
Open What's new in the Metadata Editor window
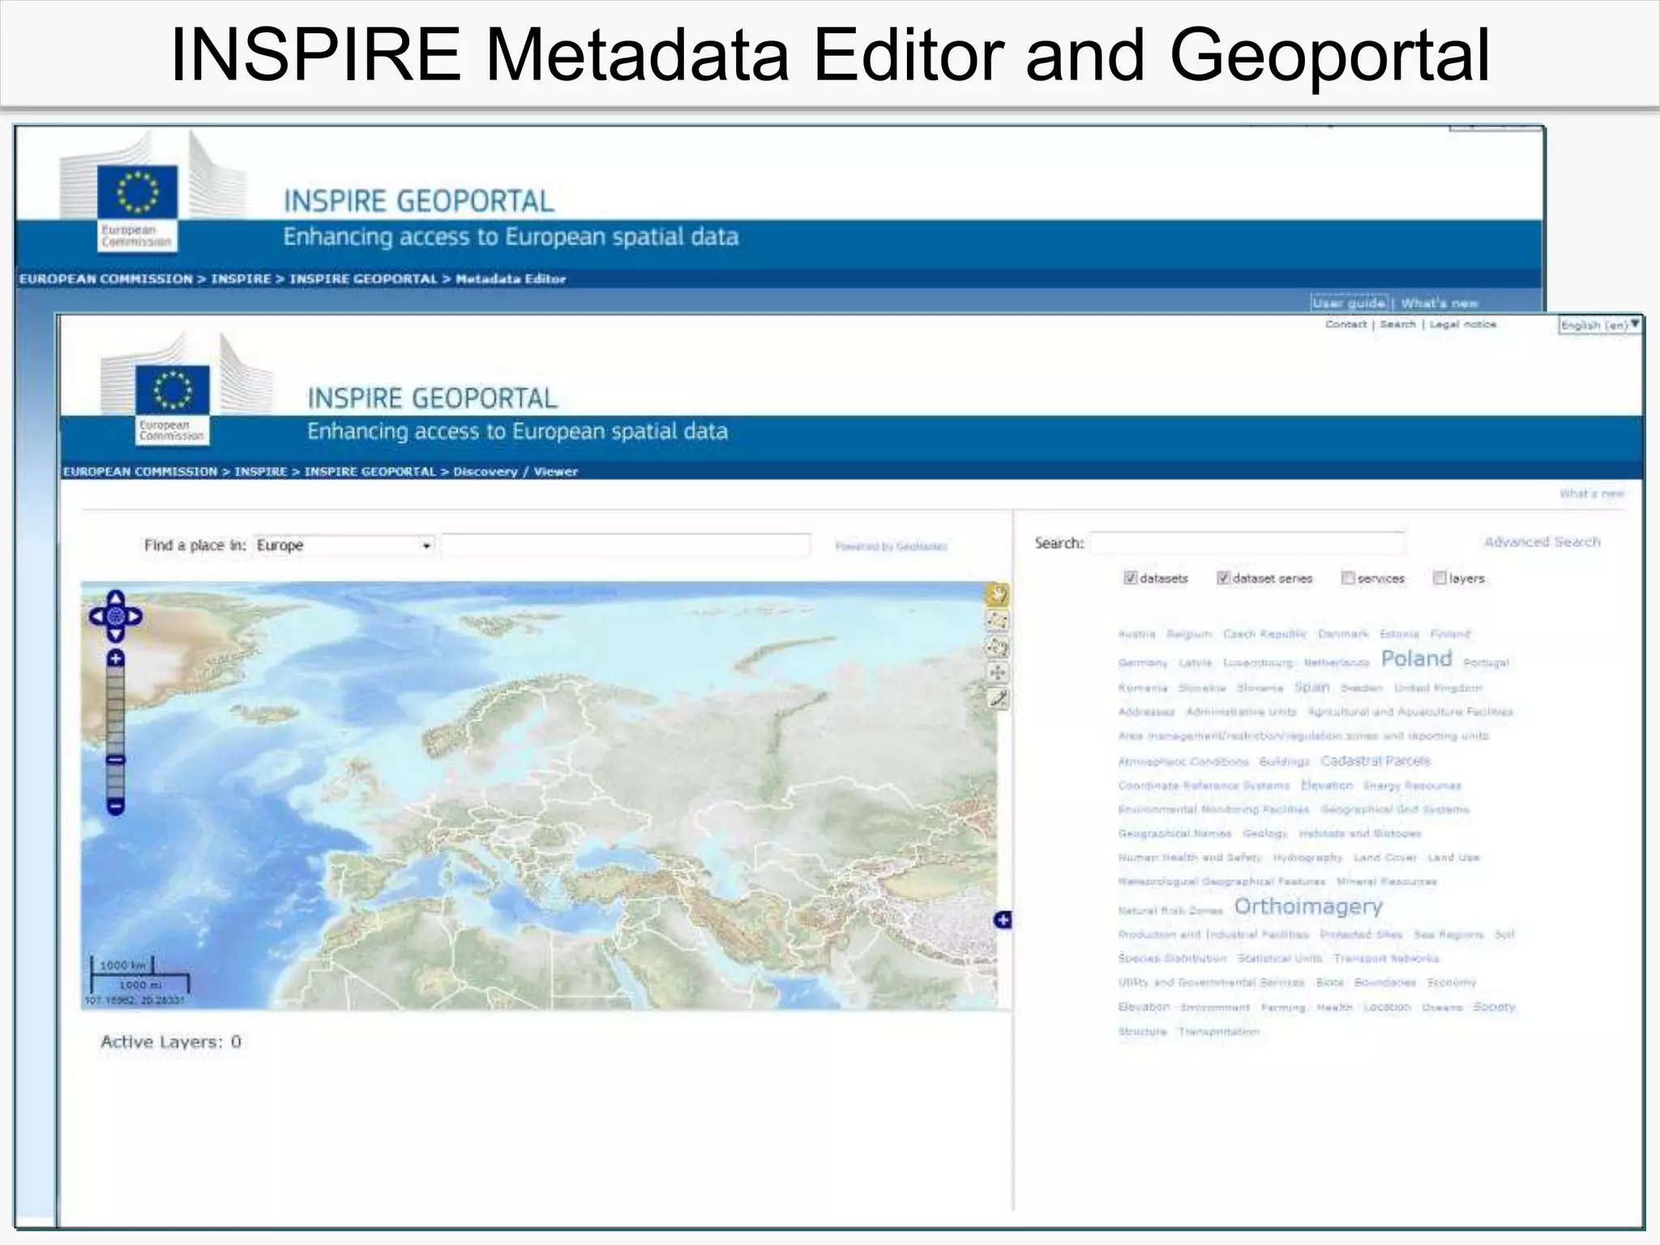[1440, 303]
